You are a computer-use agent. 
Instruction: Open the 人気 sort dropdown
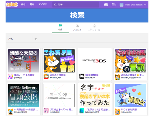coord(22,39)
